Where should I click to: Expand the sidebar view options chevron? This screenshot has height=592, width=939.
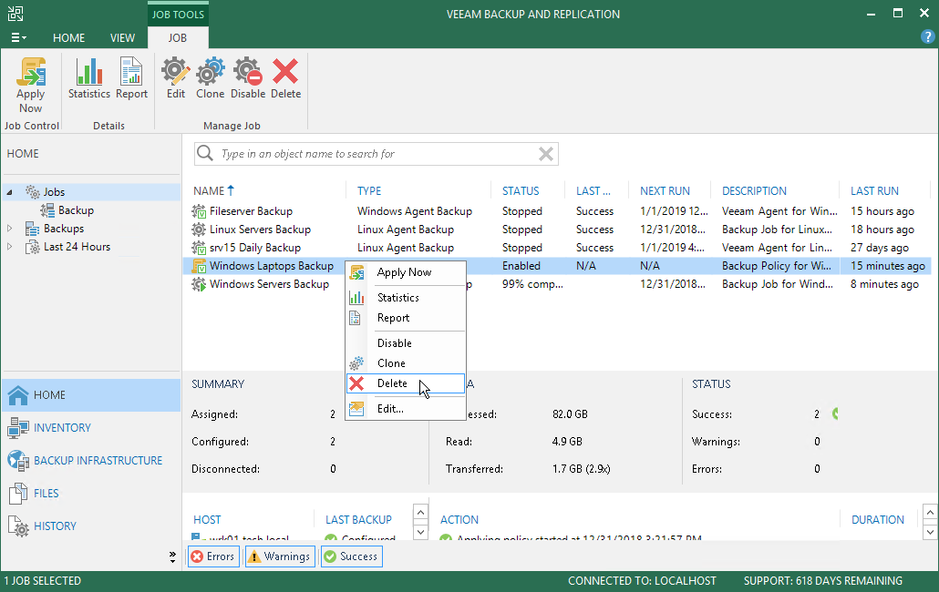172,557
